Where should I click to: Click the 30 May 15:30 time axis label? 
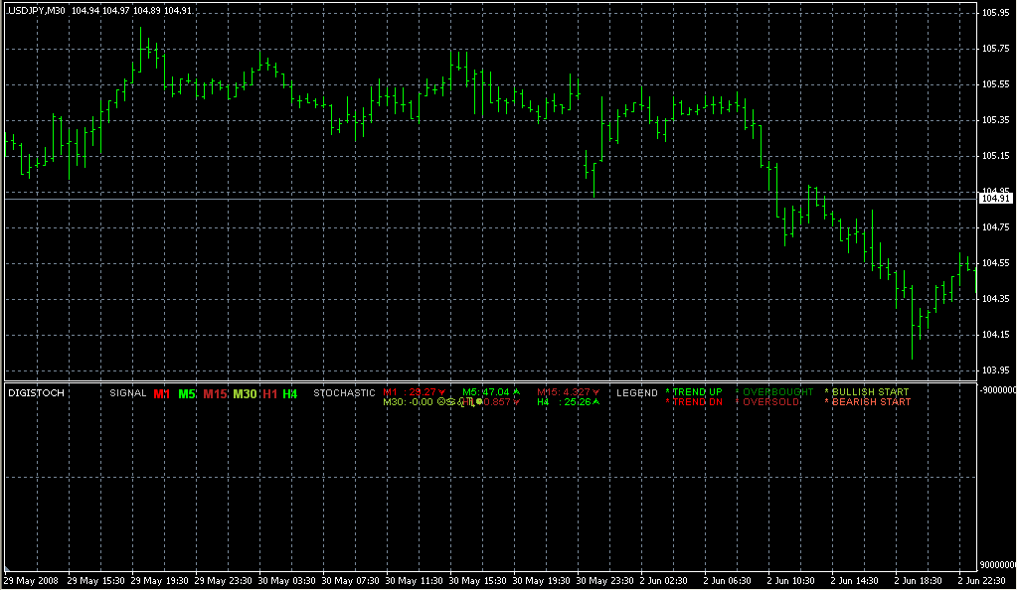(x=481, y=580)
